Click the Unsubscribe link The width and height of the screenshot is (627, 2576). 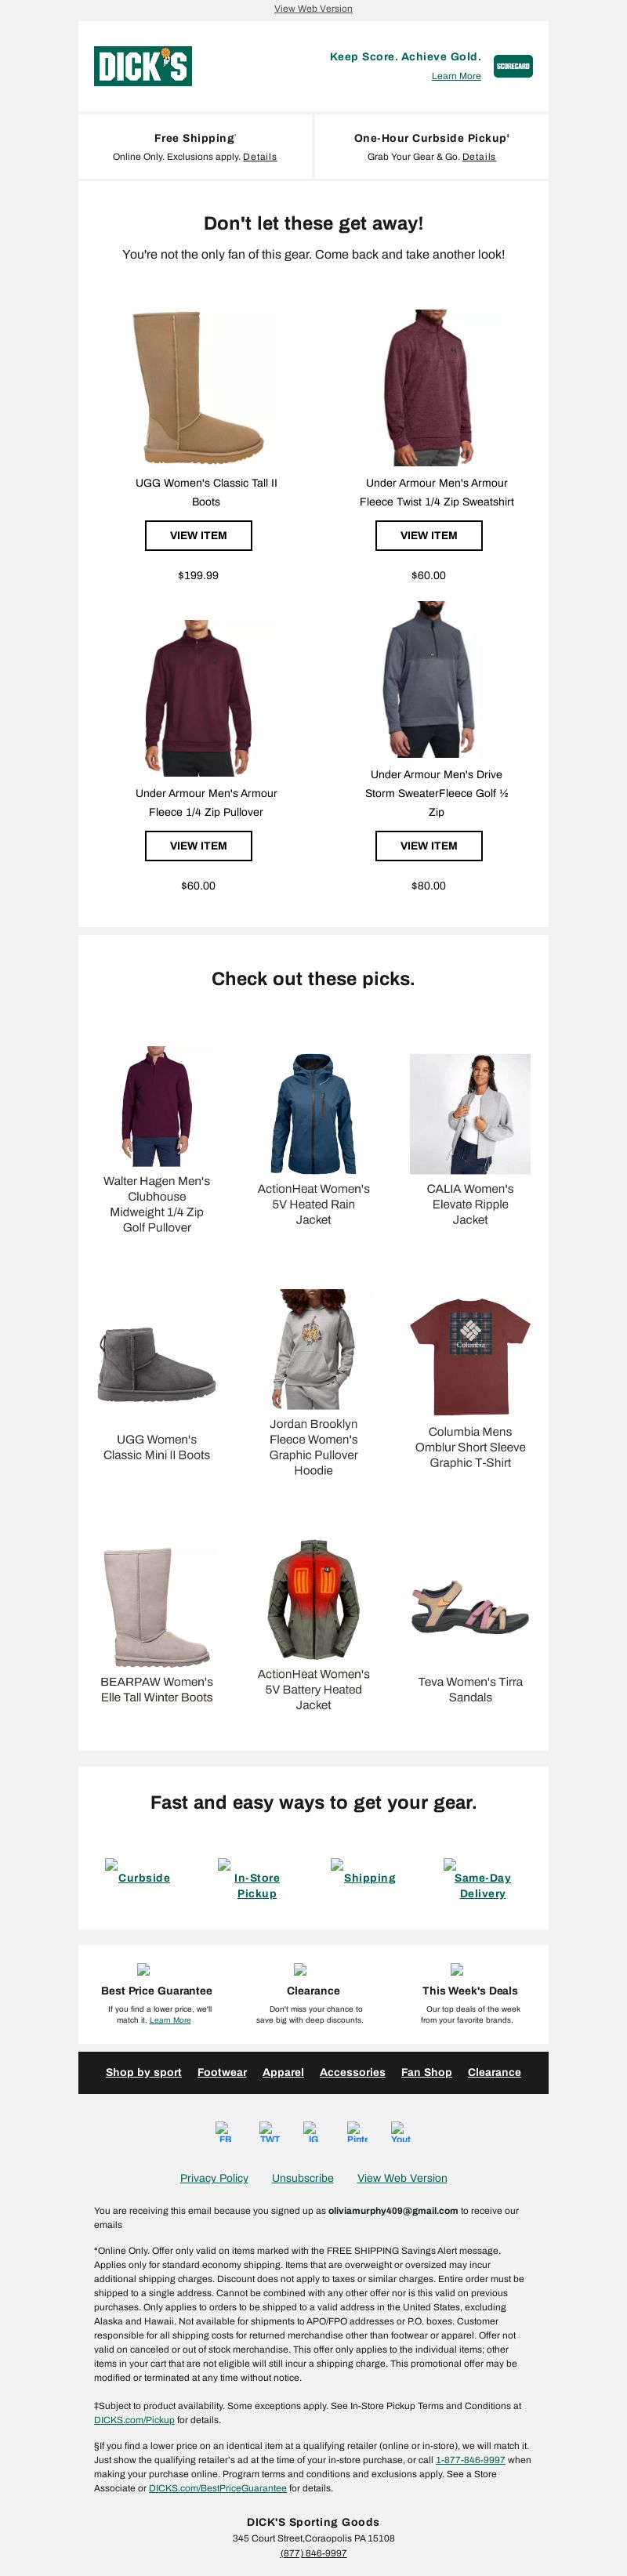click(x=303, y=2178)
